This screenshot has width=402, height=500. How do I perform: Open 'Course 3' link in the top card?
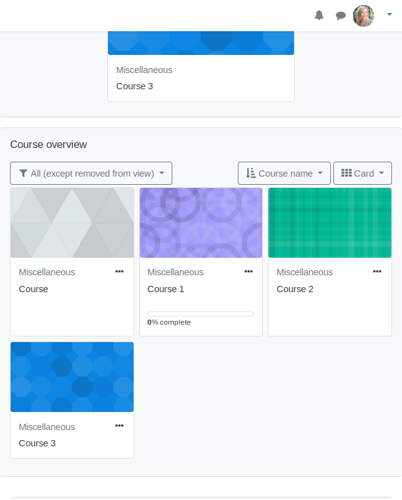click(135, 86)
